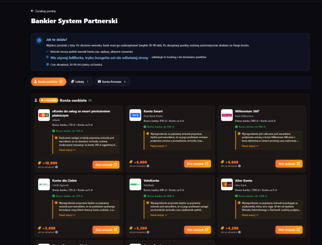Click gift icon by Bonus banku do 950 zł
322x245 pixels.
[145, 127]
